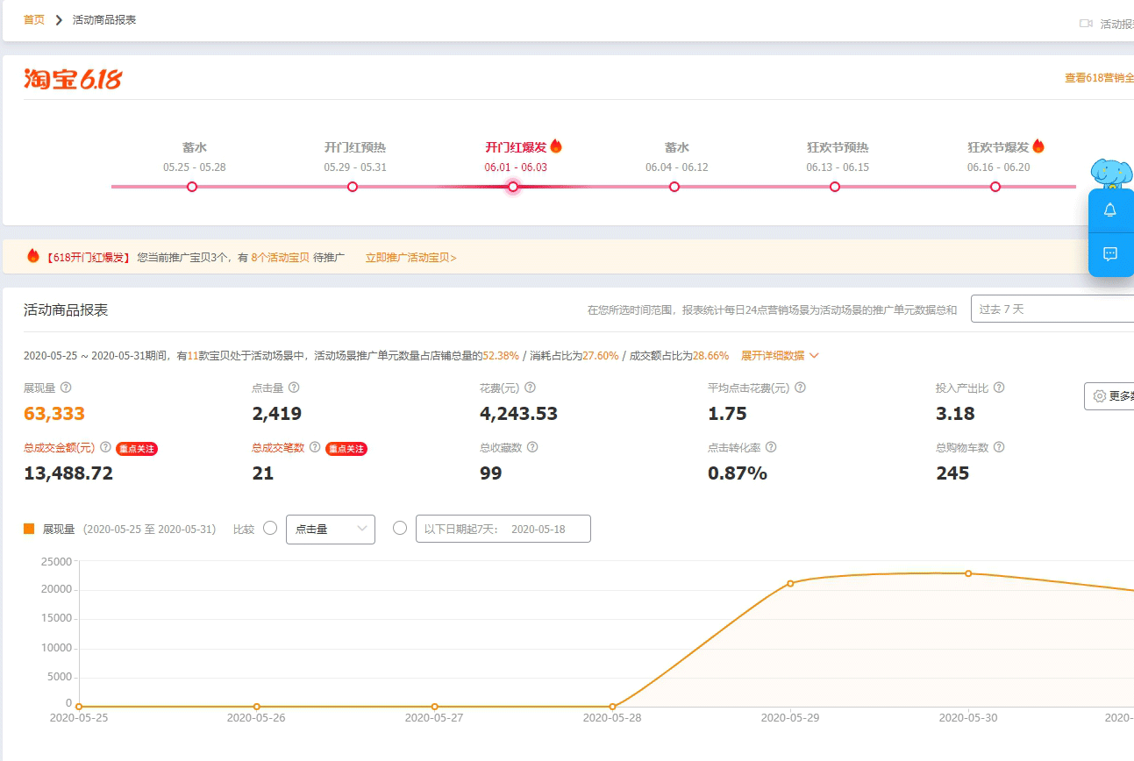This screenshot has width=1134, height=761.
Task: Open the chat message icon
Action: (x=1109, y=254)
